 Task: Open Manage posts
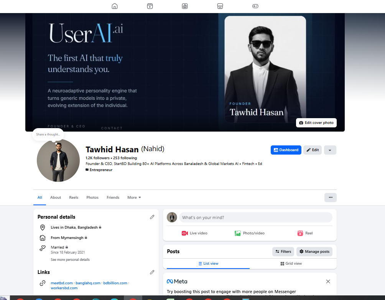point(314,252)
